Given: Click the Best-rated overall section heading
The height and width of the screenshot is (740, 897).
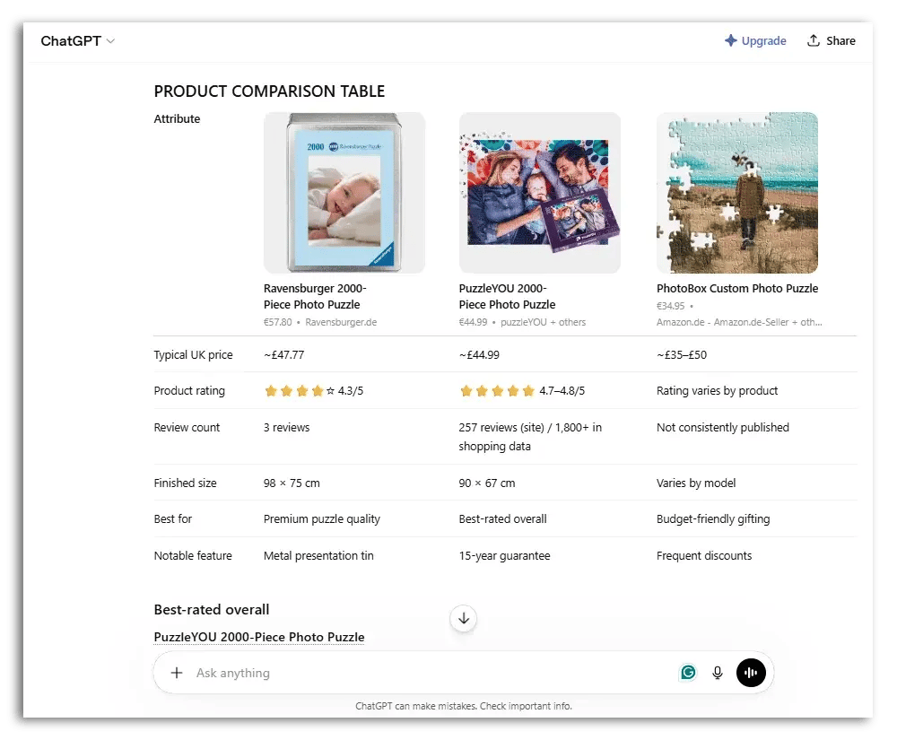Looking at the screenshot, I should click(x=212, y=610).
